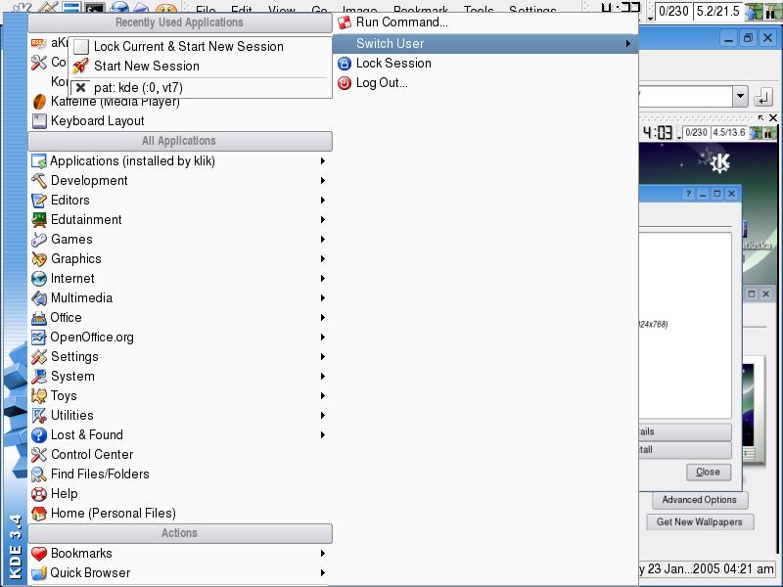Screen dimensions: 783x587
Task: Click the 5.2/21.5 monitor applet
Action: tap(718, 11)
